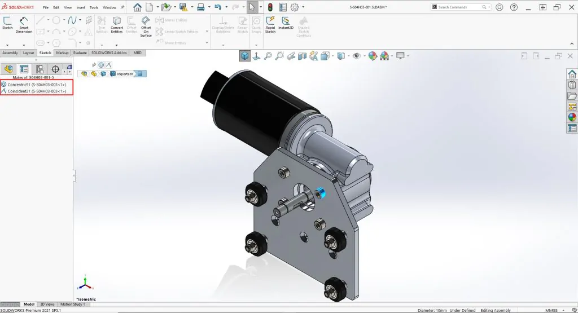578x313 pixels.
Task: Open the Window menu
Action: point(110,7)
